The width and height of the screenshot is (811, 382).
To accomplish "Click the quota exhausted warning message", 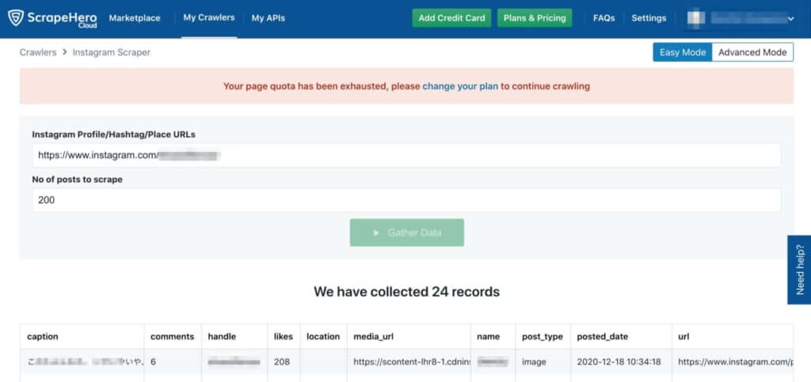I will 406,86.
